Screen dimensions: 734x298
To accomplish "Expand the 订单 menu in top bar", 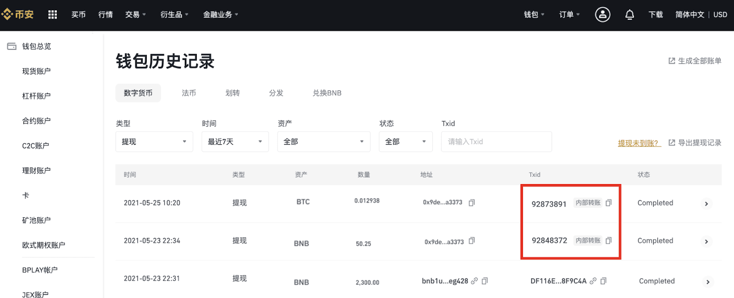I will pos(569,15).
